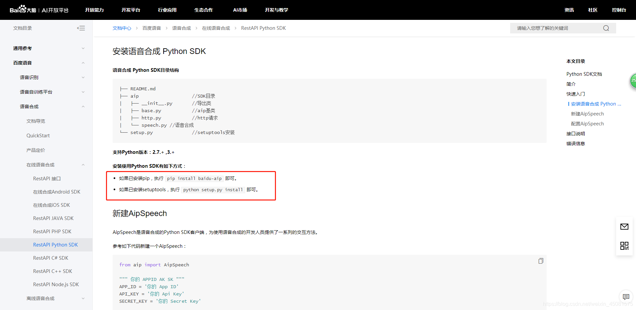Go to 社区 in top bar
This screenshot has width=636, height=310.
[593, 10]
